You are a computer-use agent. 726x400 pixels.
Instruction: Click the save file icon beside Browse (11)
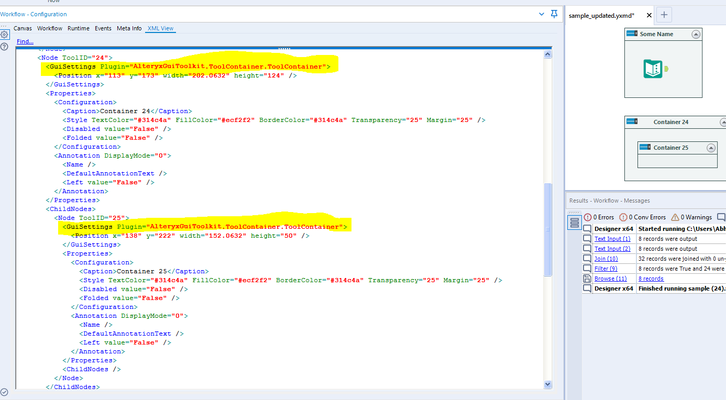pos(587,278)
